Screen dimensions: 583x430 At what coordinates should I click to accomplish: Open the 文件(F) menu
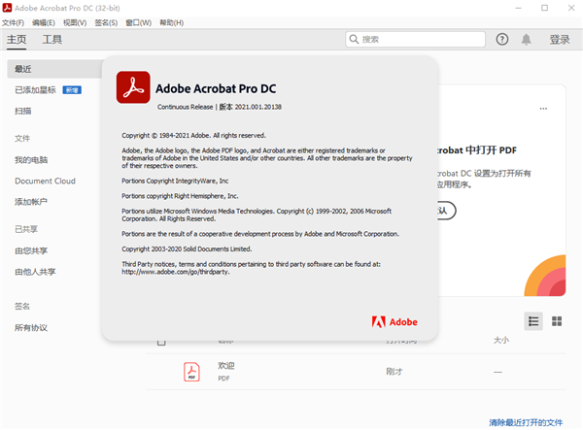pyautogui.click(x=13, y=22)
